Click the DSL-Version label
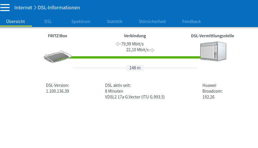258x148 pixels. click(58, 85)
